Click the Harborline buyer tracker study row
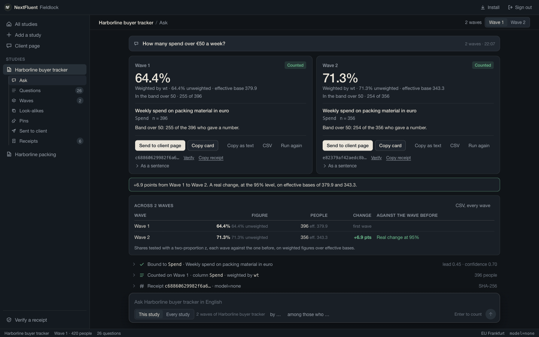The image size is (539, 337). tap(45, 70)
